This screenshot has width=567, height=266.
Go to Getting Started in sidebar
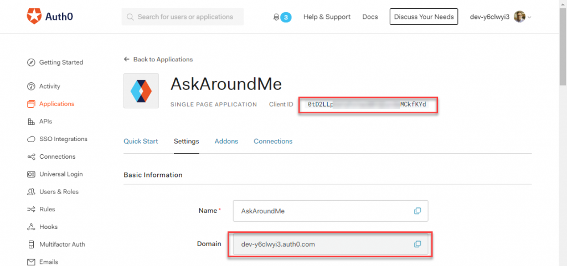[x=61, y=62]
